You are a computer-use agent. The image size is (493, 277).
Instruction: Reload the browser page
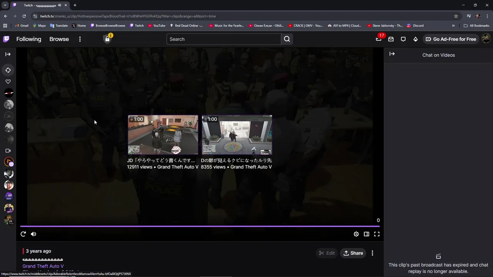coord(24,16)
